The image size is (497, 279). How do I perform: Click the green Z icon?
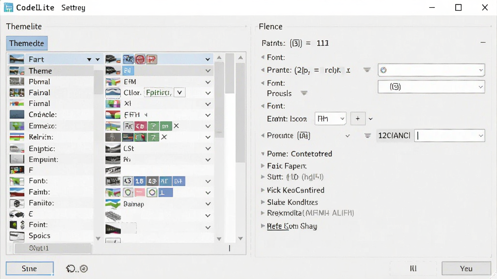point(153,137)
